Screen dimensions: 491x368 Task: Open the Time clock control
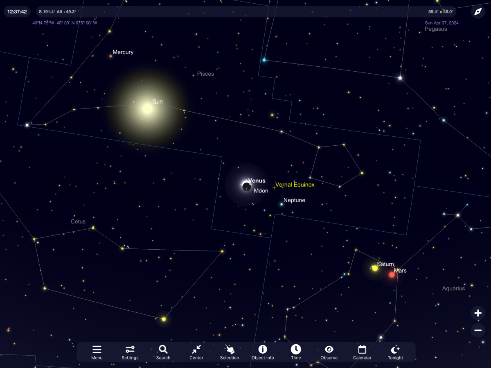point(296,352)
